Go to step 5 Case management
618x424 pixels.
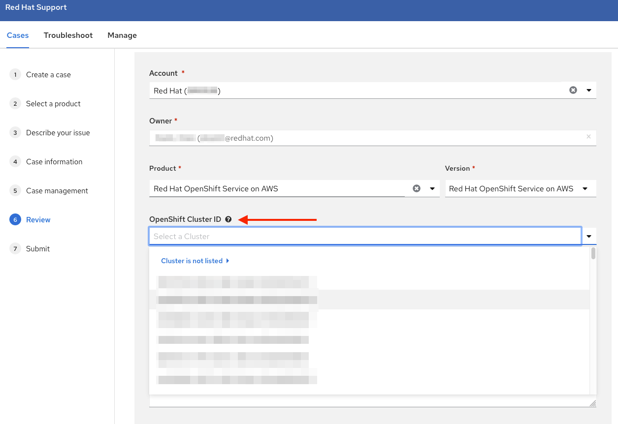coord(57,191)
